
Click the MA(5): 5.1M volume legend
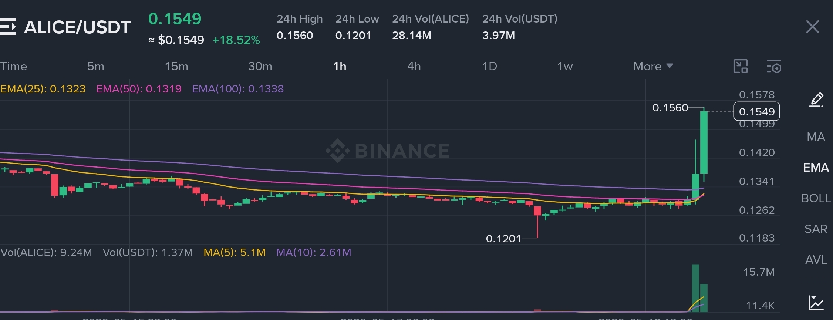point(235,252)
